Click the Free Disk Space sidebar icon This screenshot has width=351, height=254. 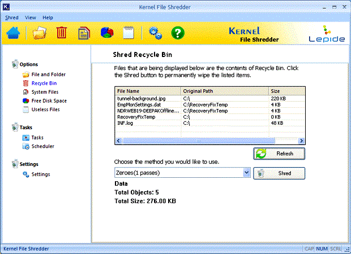click(25, 100)
